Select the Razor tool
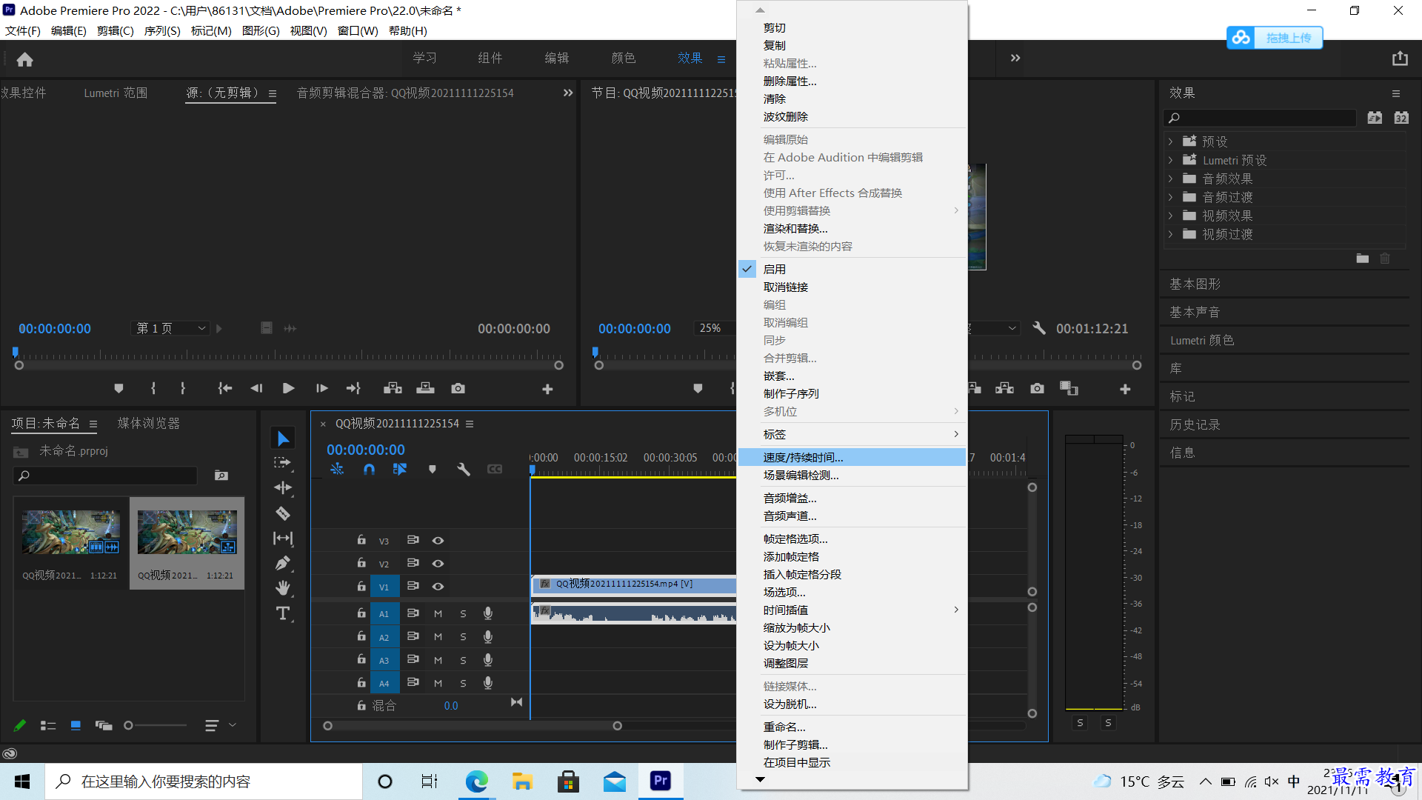Image resolution: width=1422 pixels, height=800 pixels. (x=283, y=513)
